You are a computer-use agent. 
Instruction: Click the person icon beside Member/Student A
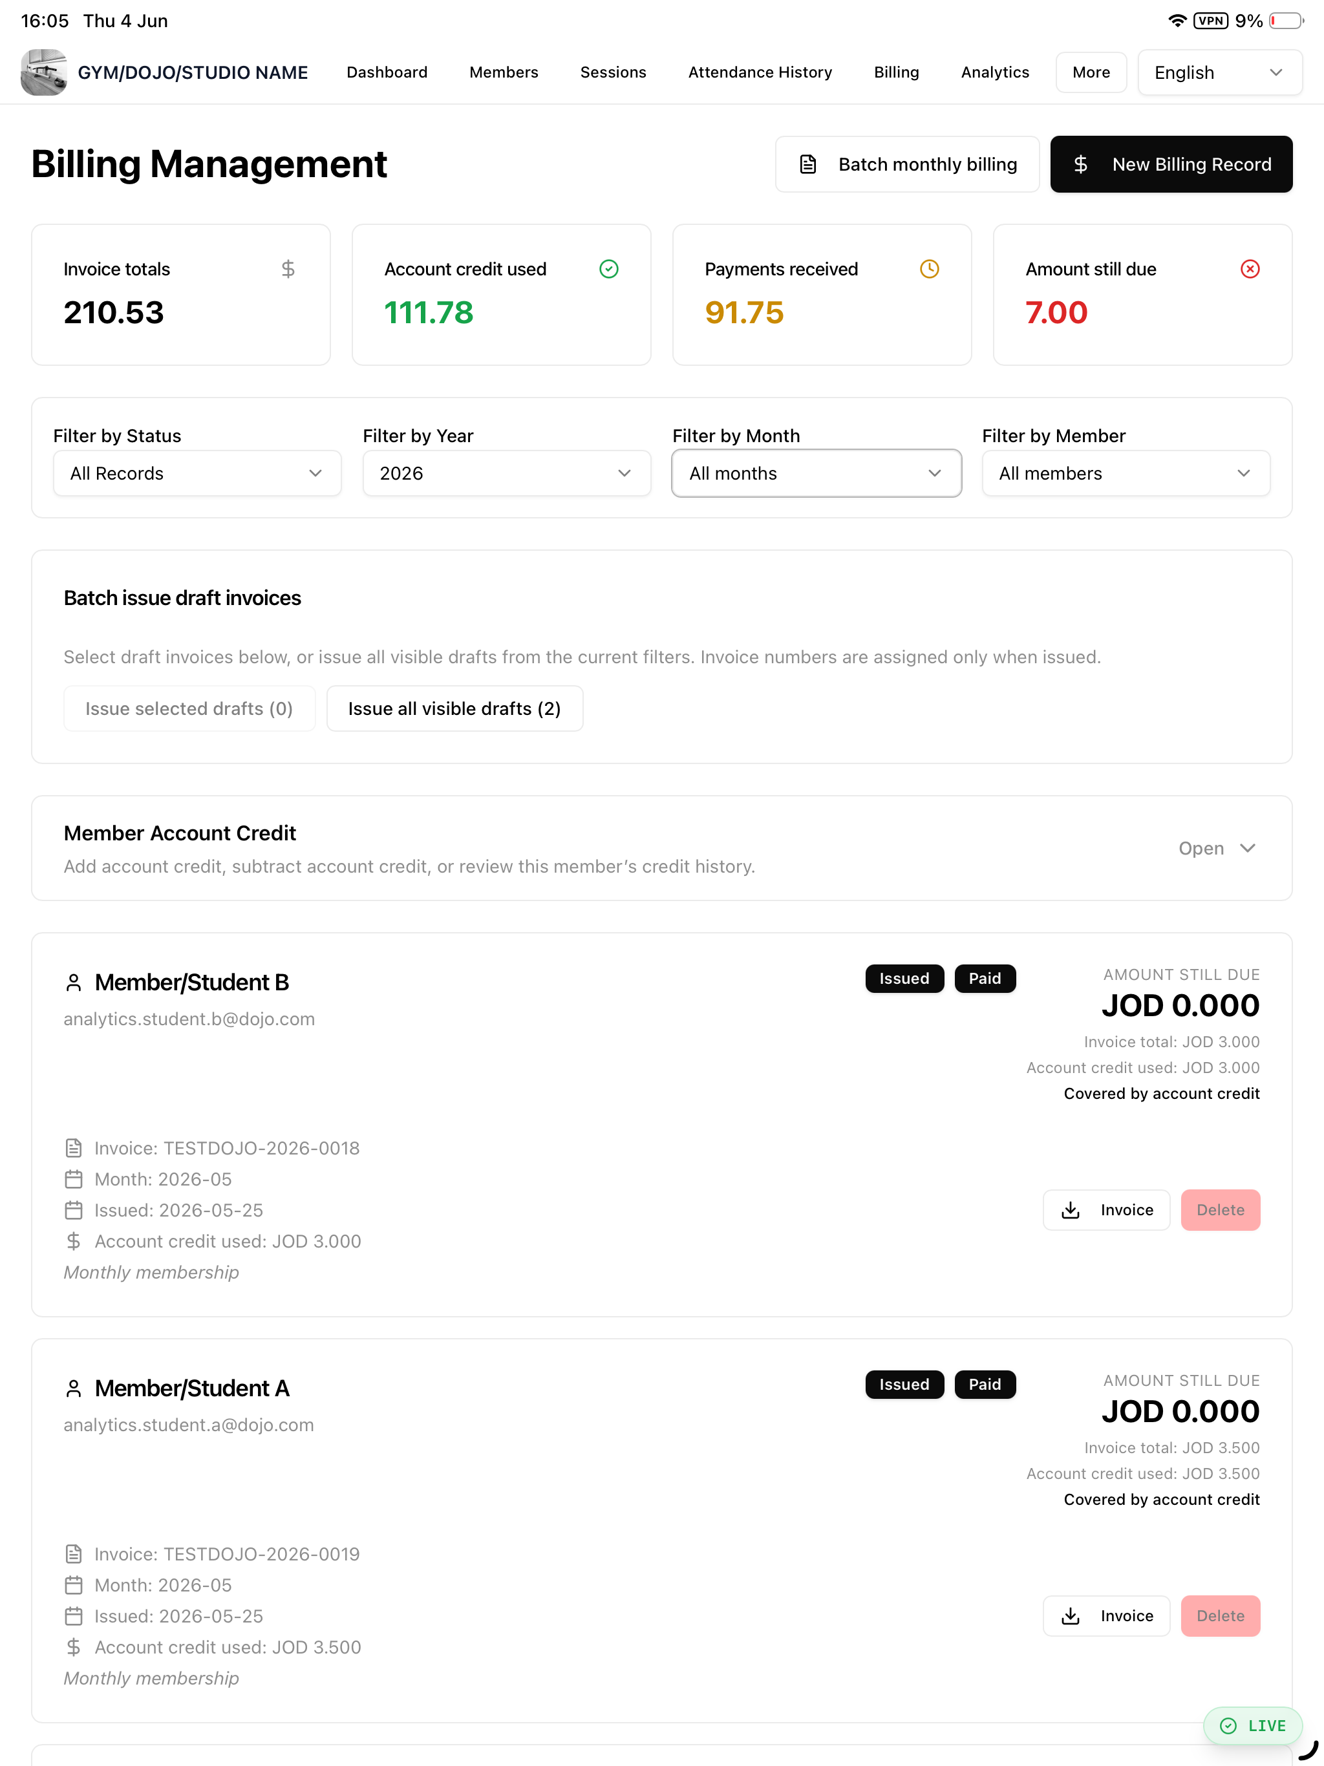(x=74, y=1389)
